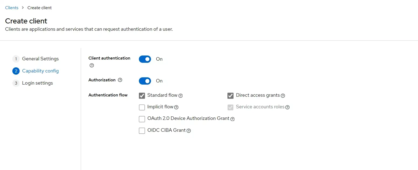
Task: Open help for Authorization setting
Action: [120, 80]
